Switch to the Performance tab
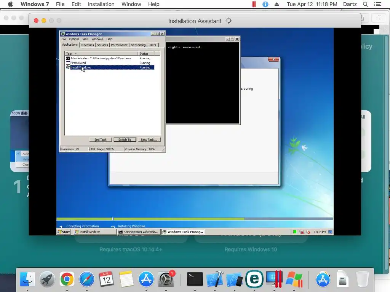390x292 pixels. coord(119,45)
